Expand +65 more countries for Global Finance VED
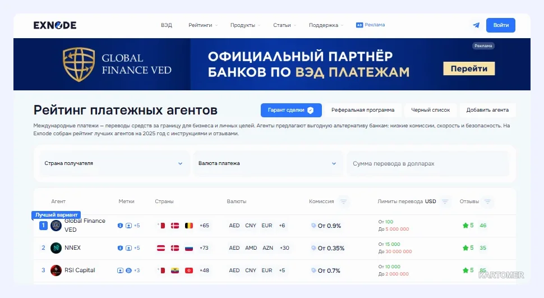Image resolution: width=544 pixels, height=298 pixels. 204,226
